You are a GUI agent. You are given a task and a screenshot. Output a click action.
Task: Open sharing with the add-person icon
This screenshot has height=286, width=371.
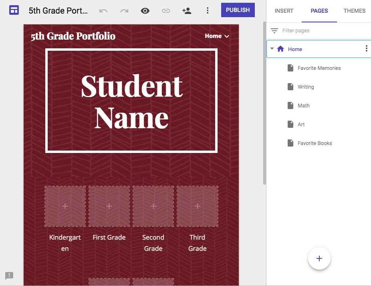(x=187, y=11)
